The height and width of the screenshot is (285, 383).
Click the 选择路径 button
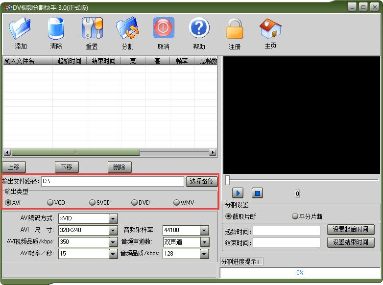click(x=201, y=181)
